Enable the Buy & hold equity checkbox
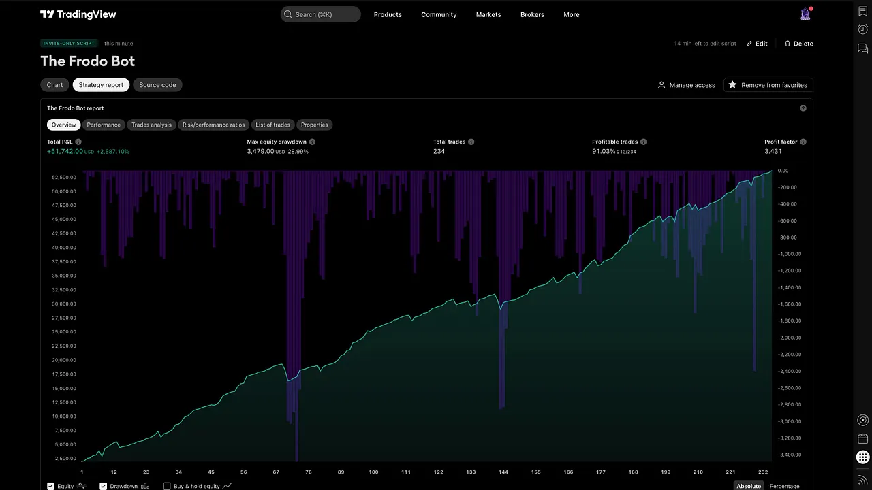Screen dimensions: 872x490 (x=167, y=486)
